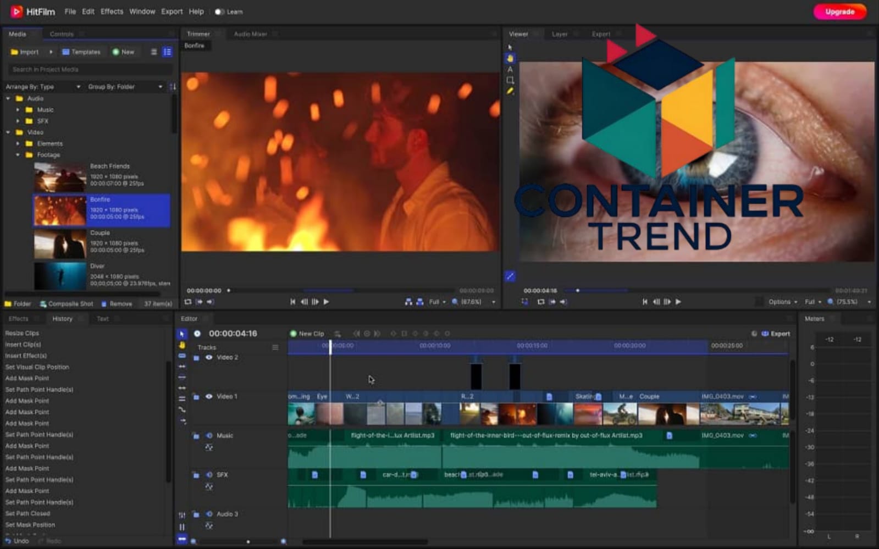Click New Clip in the Editor

[x=307, y=334]
